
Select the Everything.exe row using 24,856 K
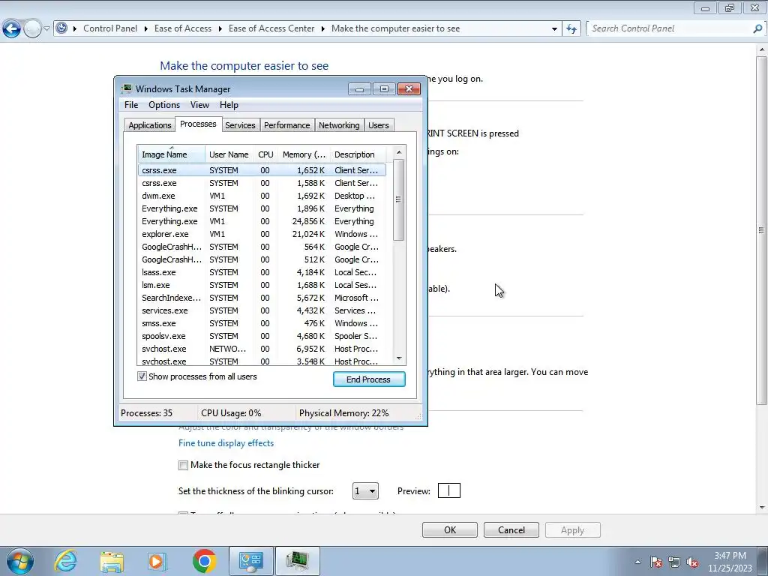click(262, 221)
